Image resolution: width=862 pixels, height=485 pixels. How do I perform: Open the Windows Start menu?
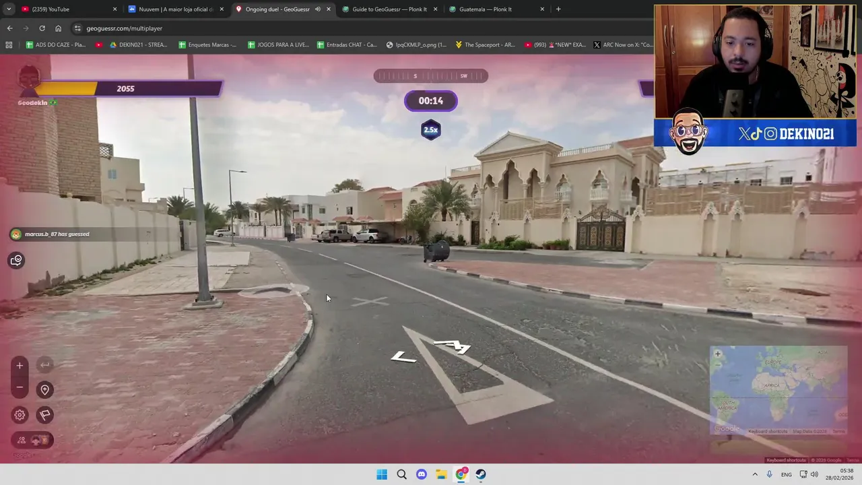pyautogui.click(x=382, y=474)
